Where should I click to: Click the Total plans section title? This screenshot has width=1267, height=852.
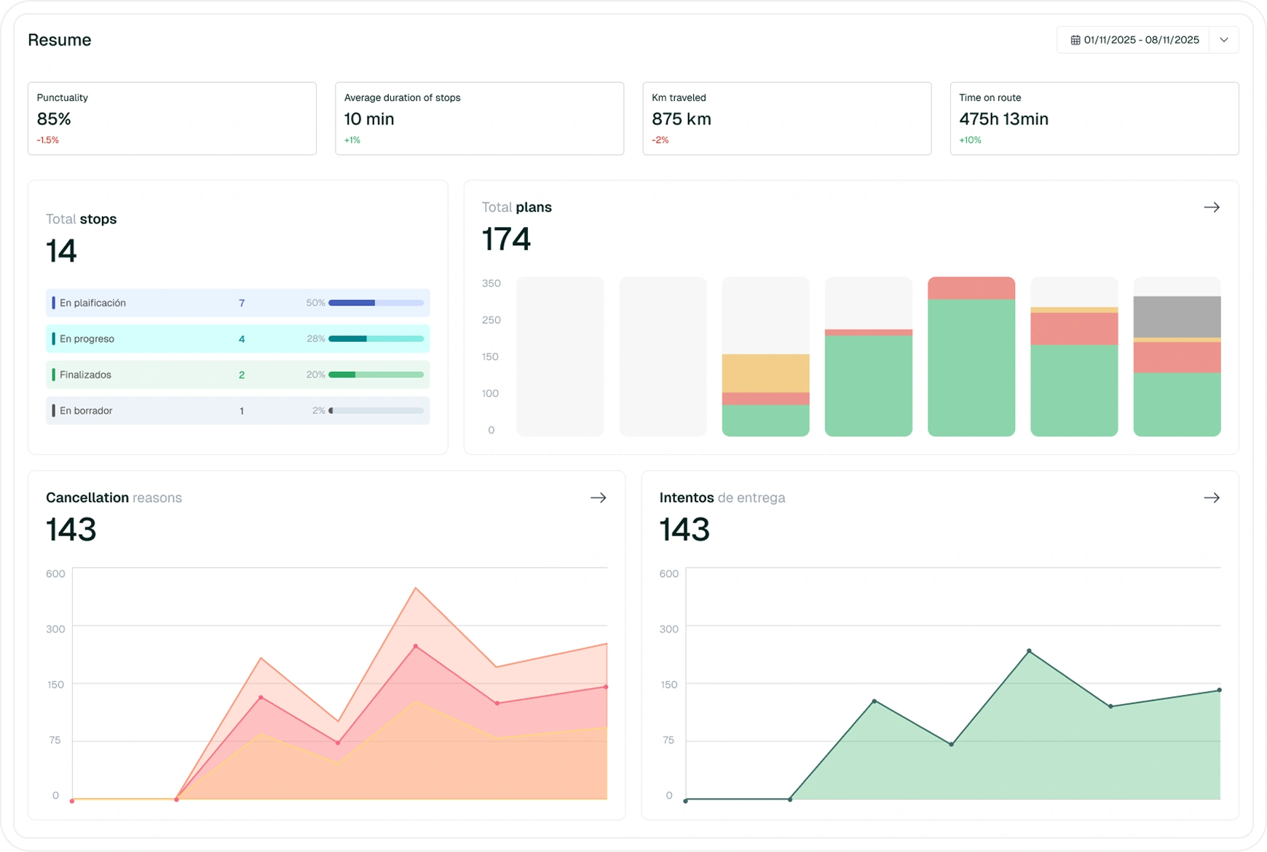point(516,207)
